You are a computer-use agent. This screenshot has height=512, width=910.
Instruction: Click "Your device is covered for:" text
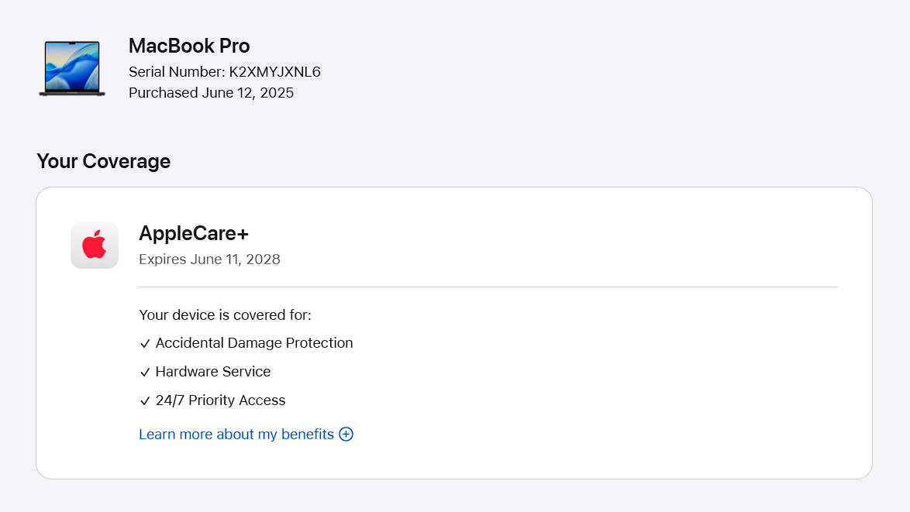[x=225, y=315]
